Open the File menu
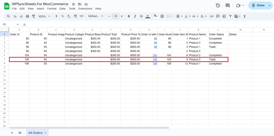Screen dimensions: 274x136 point(14,9)
